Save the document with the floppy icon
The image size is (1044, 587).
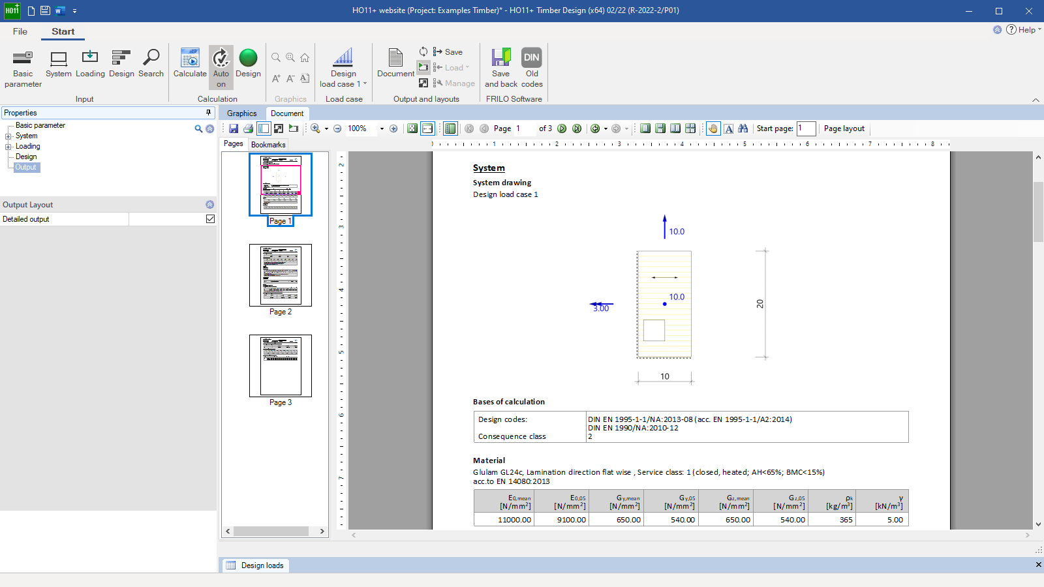[x=233, y=128]
